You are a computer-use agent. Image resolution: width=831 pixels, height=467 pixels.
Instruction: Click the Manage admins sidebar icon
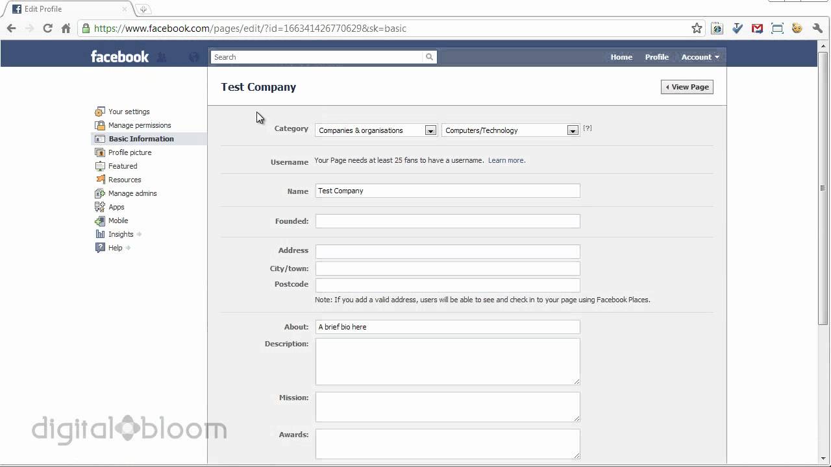point(100,193)
